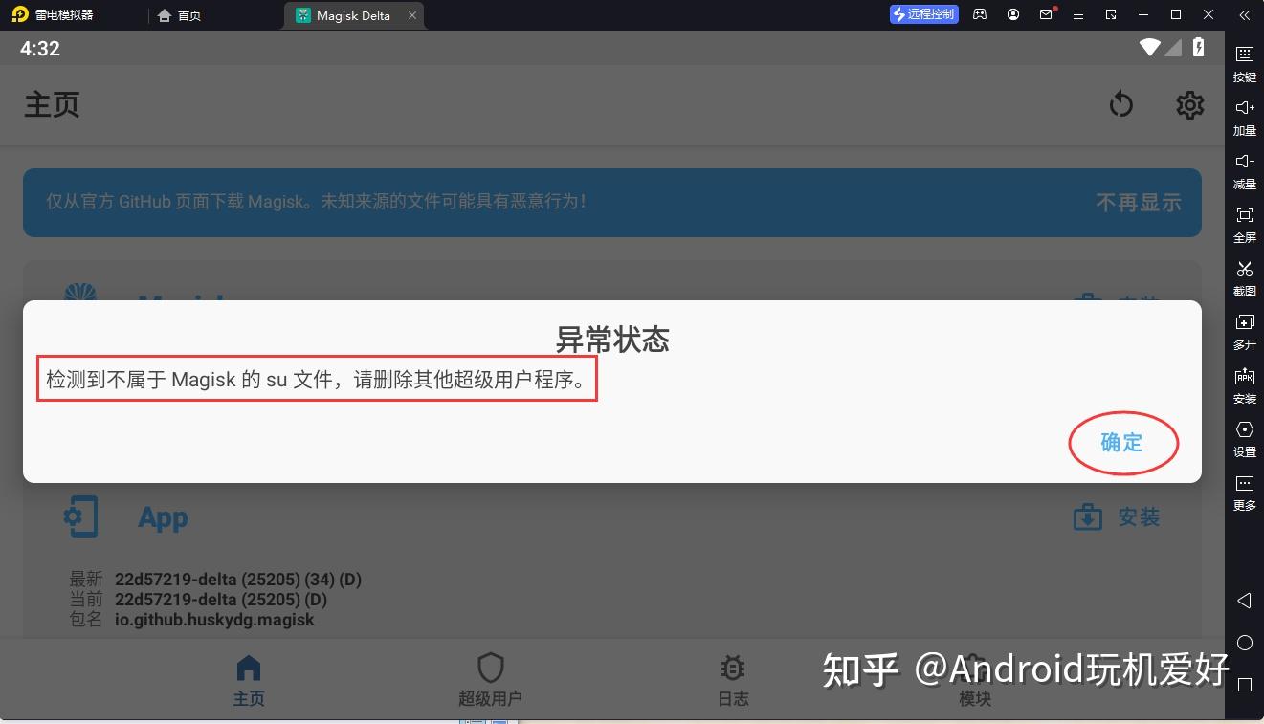Click the su file warning message text
This screenshot has height=724, width=1264.
tap(316, 379)
